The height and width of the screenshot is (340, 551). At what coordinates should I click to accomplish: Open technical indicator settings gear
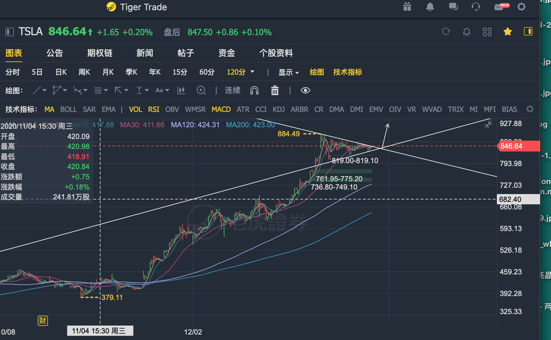[530, 109]
